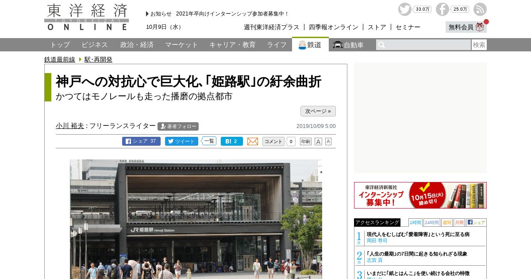Viewport: 531px width, 279px height.
Task: Switch ranking to 24時間 tab
Action: [431, 222]
